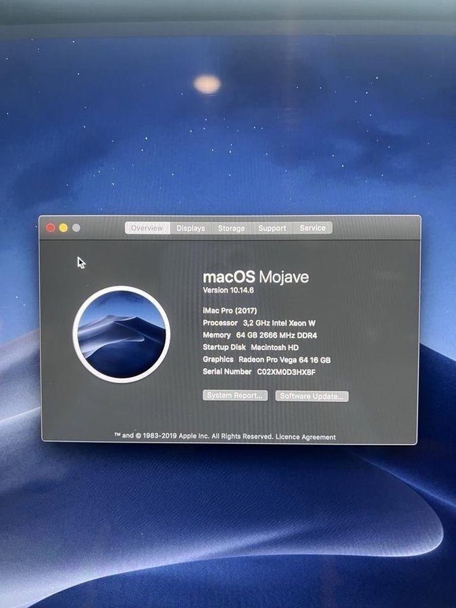Close the About This Mac window

[51, 228]
